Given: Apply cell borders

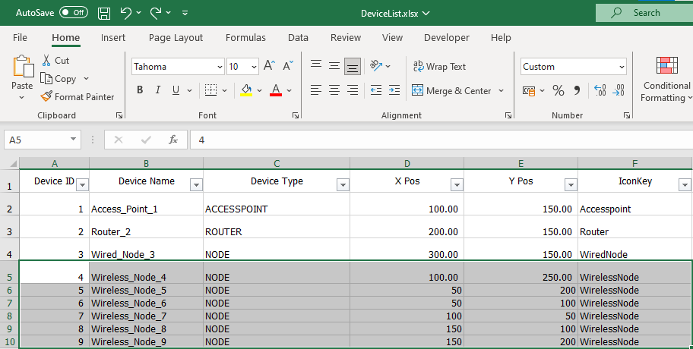Looking at the screenshot, I should (210, 90).
